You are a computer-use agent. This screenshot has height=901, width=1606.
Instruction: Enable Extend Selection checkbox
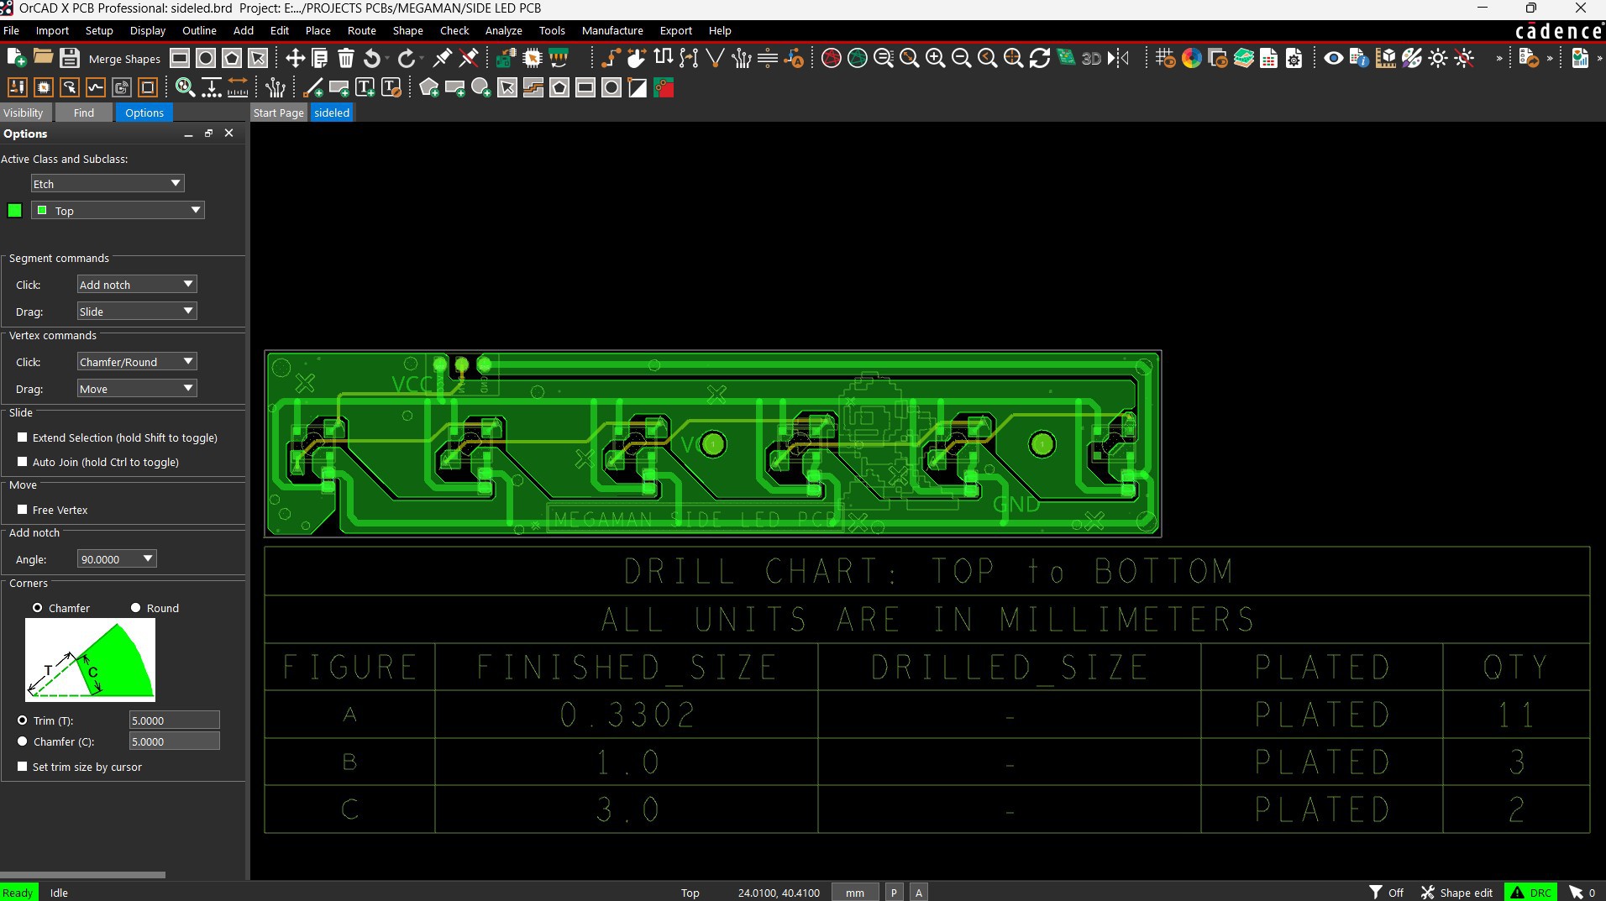23,437
